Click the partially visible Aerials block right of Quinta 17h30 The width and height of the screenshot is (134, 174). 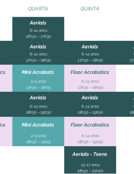(125, 53)
